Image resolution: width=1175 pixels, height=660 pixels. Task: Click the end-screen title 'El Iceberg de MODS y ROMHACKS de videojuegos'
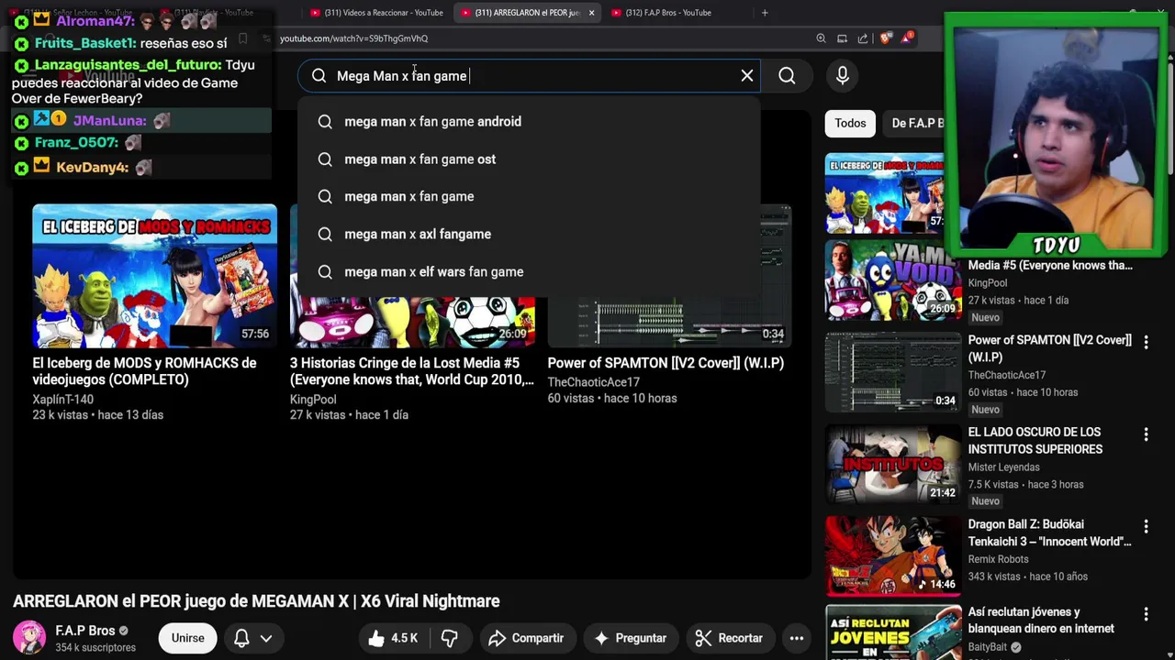144,371
